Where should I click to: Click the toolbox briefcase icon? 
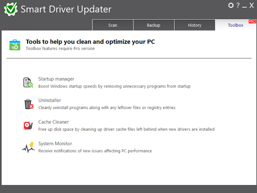[x=15, y=45]
